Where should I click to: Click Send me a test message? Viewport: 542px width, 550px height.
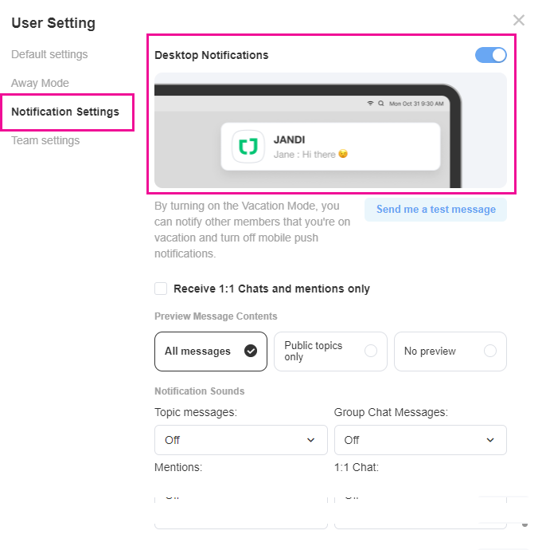[x=435, y=210]
